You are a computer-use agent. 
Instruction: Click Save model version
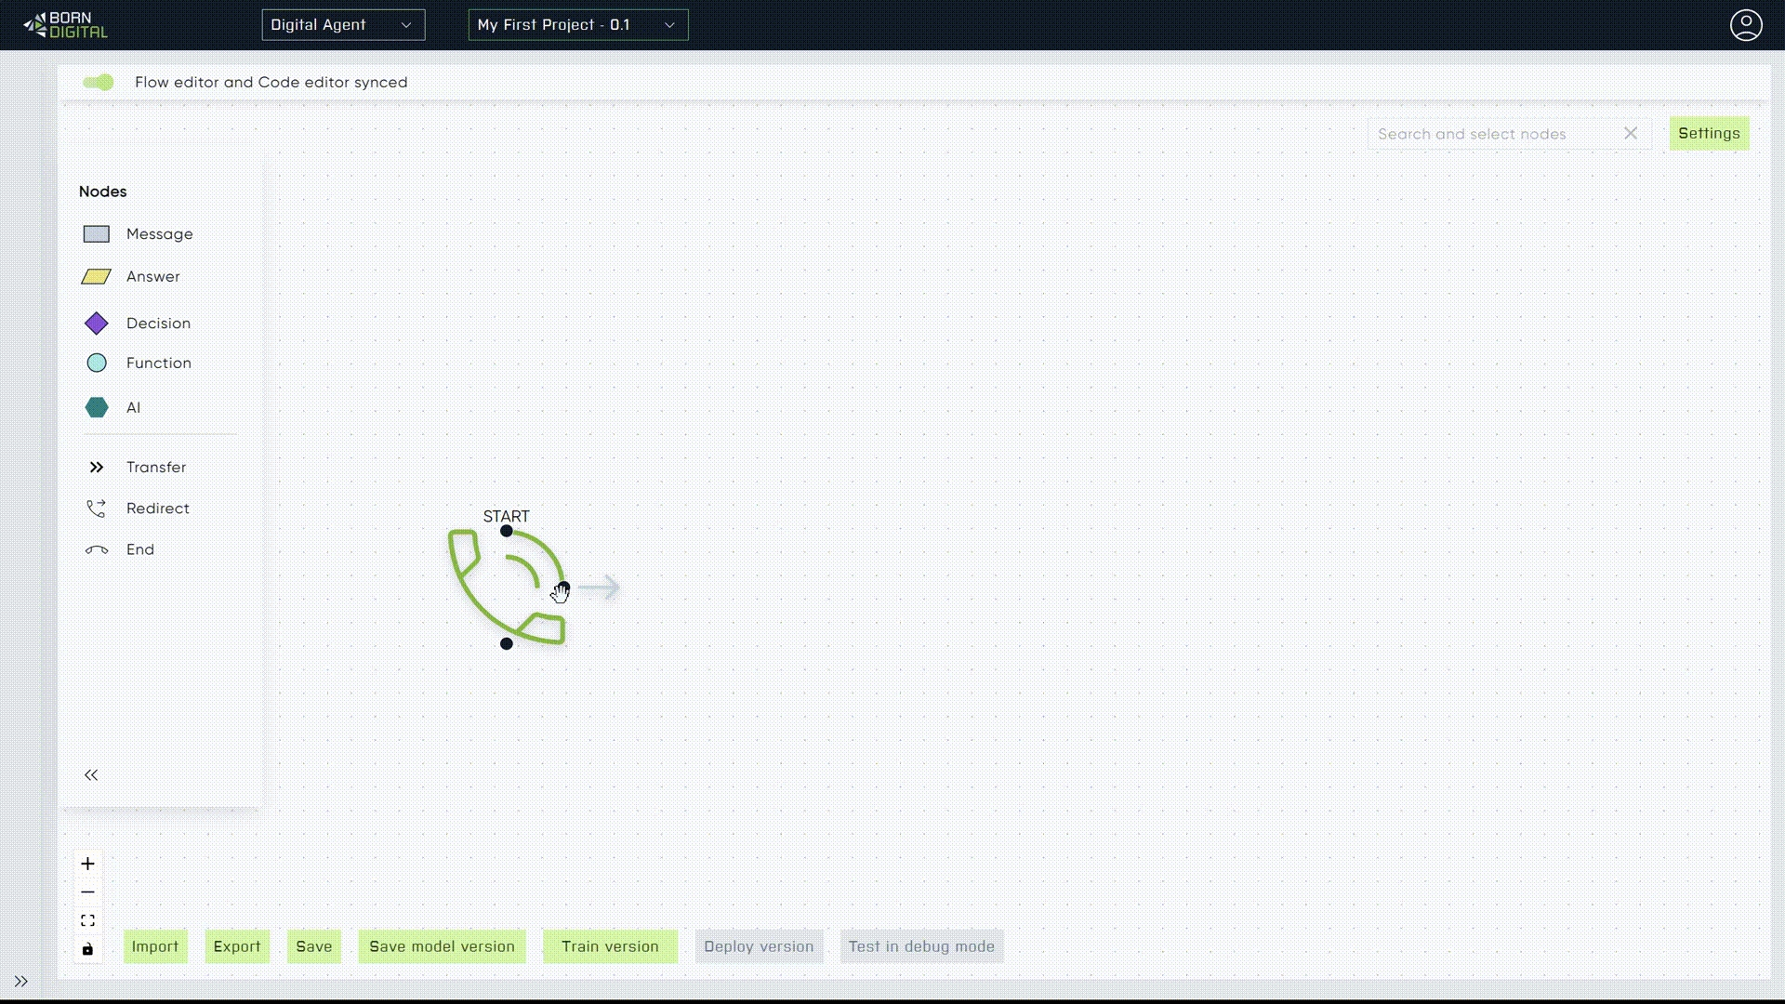point(442,946)
